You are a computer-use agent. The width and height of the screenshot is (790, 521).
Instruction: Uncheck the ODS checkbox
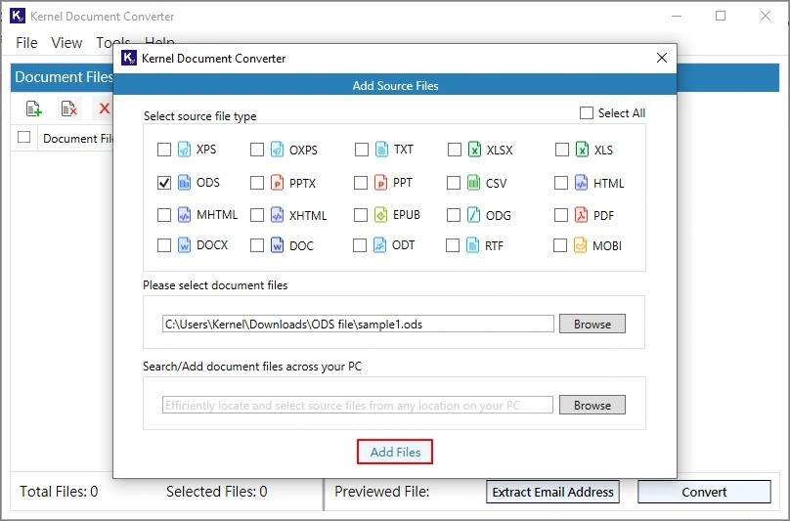(x=164, y=183)
